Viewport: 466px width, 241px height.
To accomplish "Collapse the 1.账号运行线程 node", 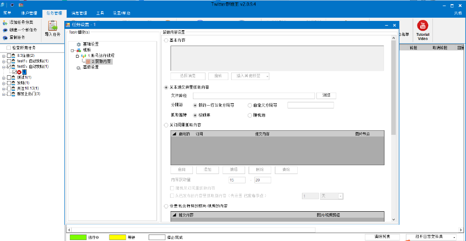I will 77,56.
